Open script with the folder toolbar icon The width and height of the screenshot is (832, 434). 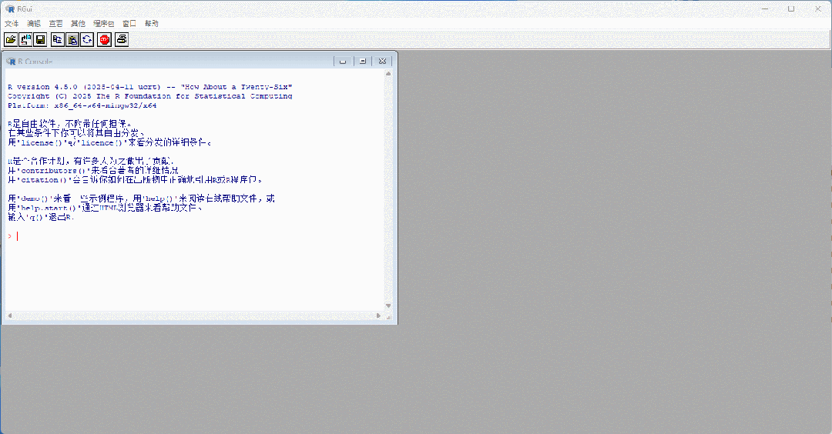11,40
